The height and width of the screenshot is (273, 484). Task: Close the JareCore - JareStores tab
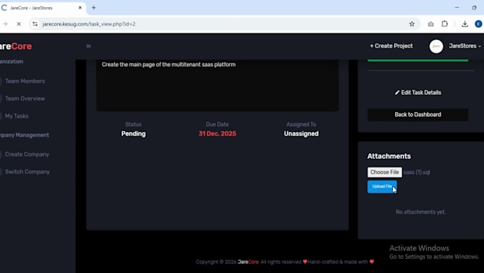click(x=80, y=8)
